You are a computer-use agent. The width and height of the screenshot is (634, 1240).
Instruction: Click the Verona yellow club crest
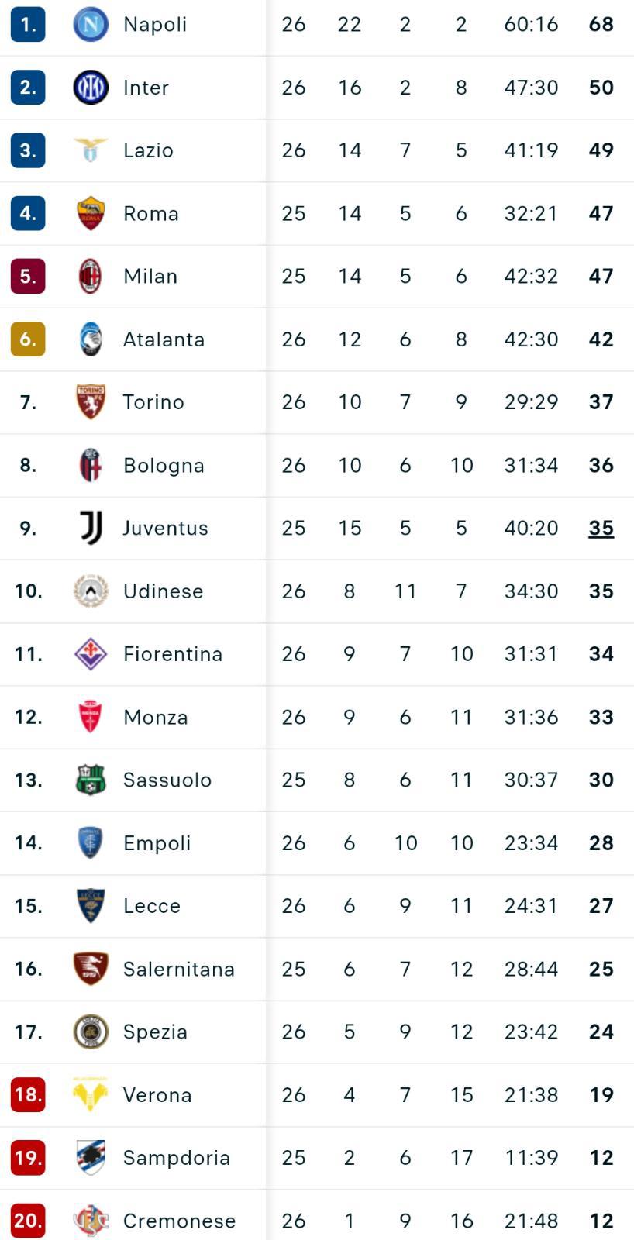click(91, 1095)
